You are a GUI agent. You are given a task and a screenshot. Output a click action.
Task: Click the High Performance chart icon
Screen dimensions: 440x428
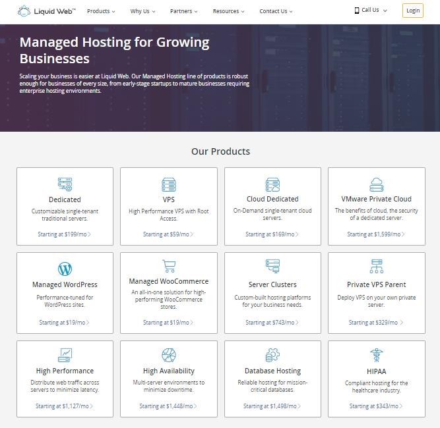pos(65,355)
